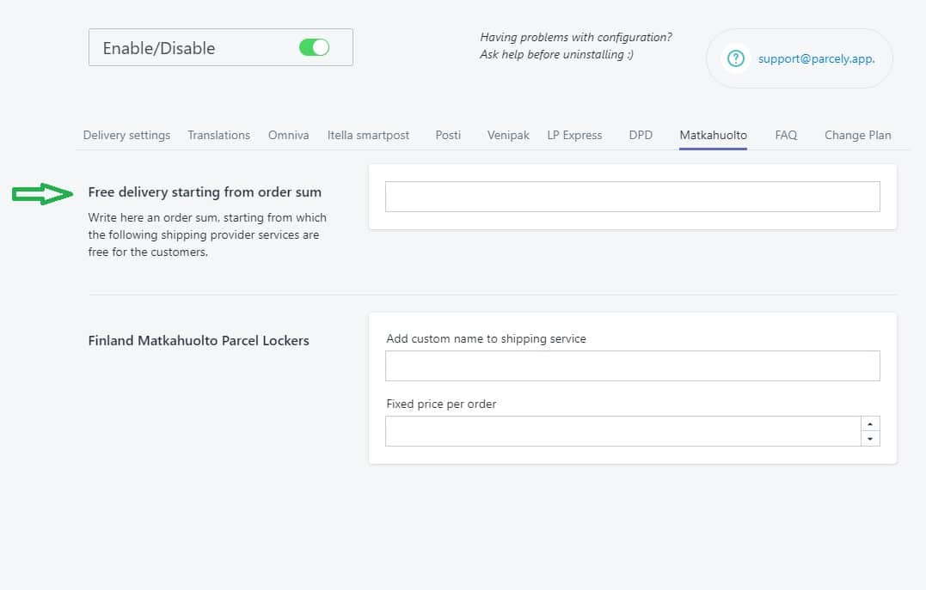
Task: Open the Posti tab
Action: 448,135
